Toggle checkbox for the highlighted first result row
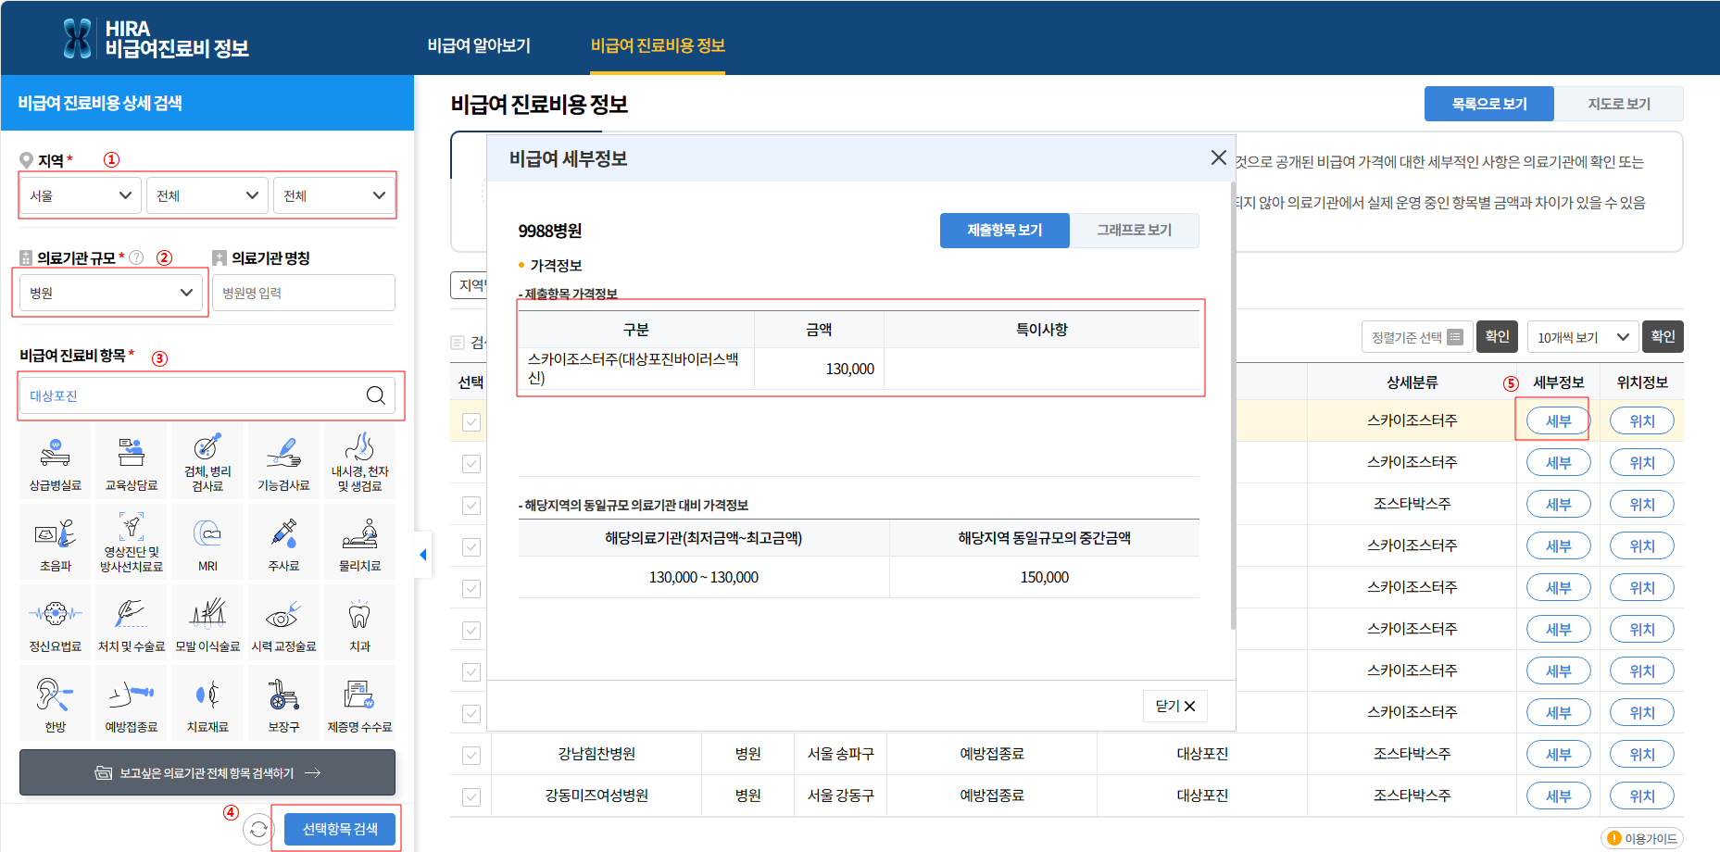The width and height of the screenshot is (1720, 852). tap(471, 422)
